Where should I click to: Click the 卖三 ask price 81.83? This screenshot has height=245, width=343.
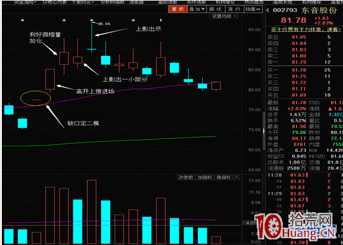point(299,50)
